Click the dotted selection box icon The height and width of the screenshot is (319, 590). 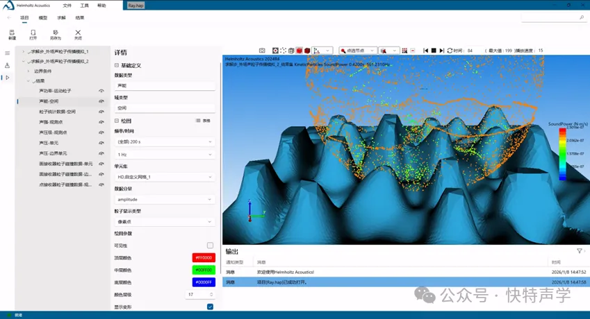click(284, 51)
